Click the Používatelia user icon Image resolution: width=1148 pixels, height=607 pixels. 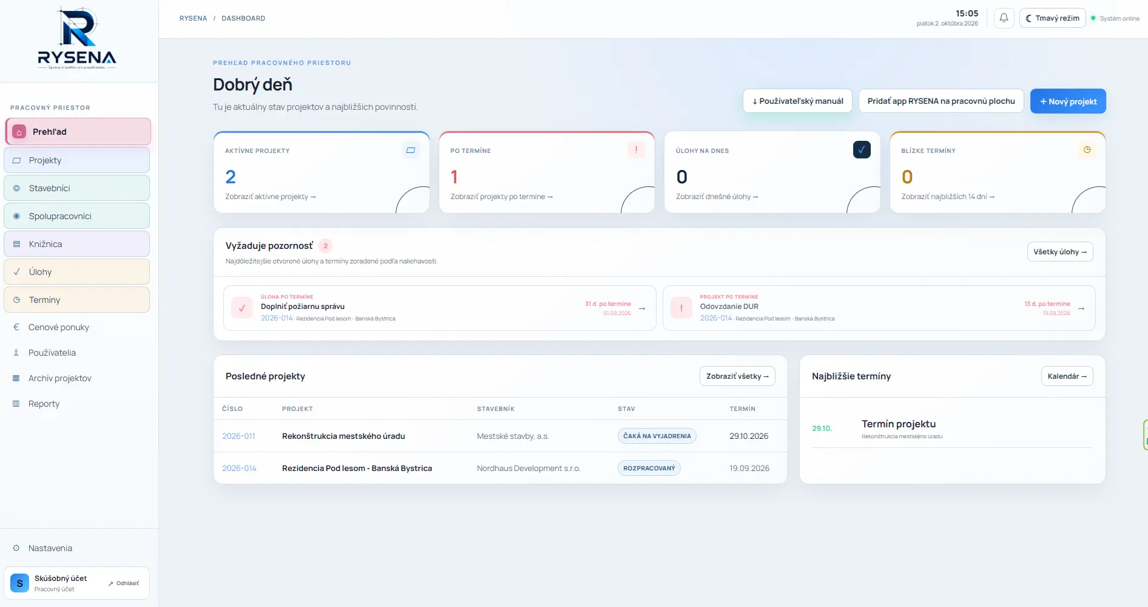(x=16, y=353)
